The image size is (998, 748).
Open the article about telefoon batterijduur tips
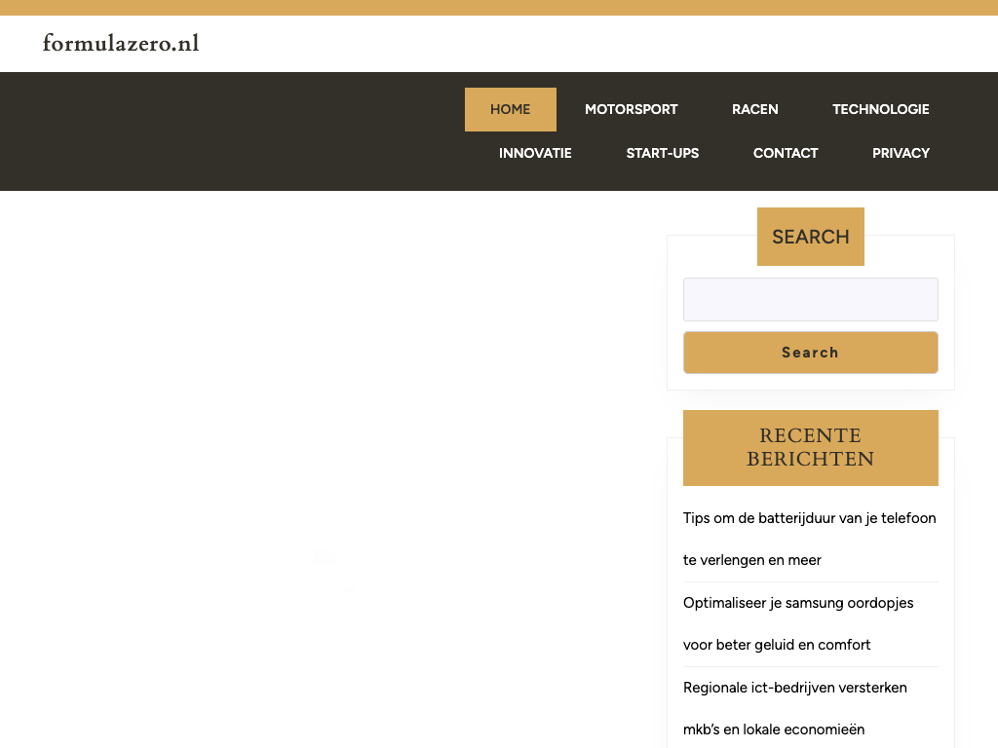(809, 518)
